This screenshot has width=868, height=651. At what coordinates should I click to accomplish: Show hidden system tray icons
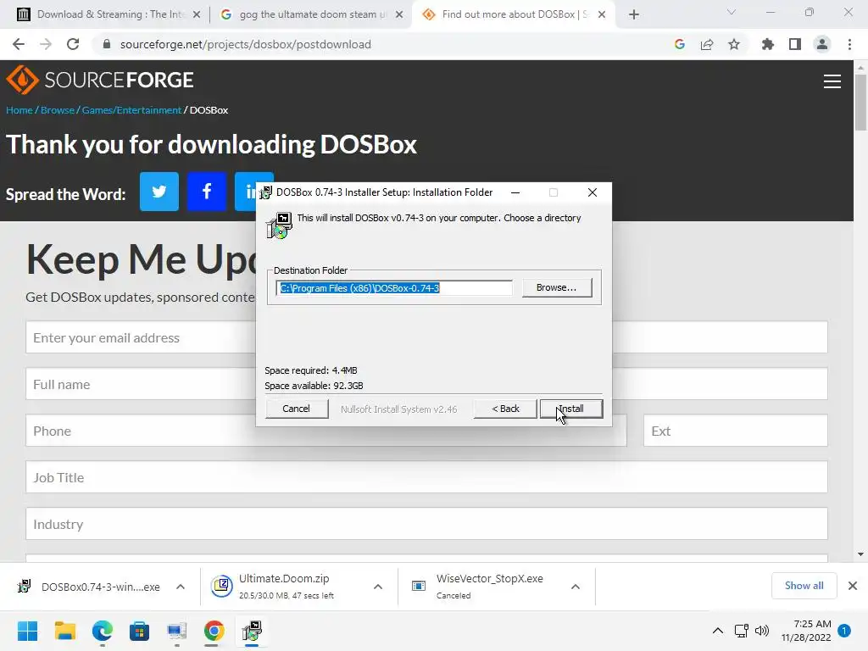[717, 631]
